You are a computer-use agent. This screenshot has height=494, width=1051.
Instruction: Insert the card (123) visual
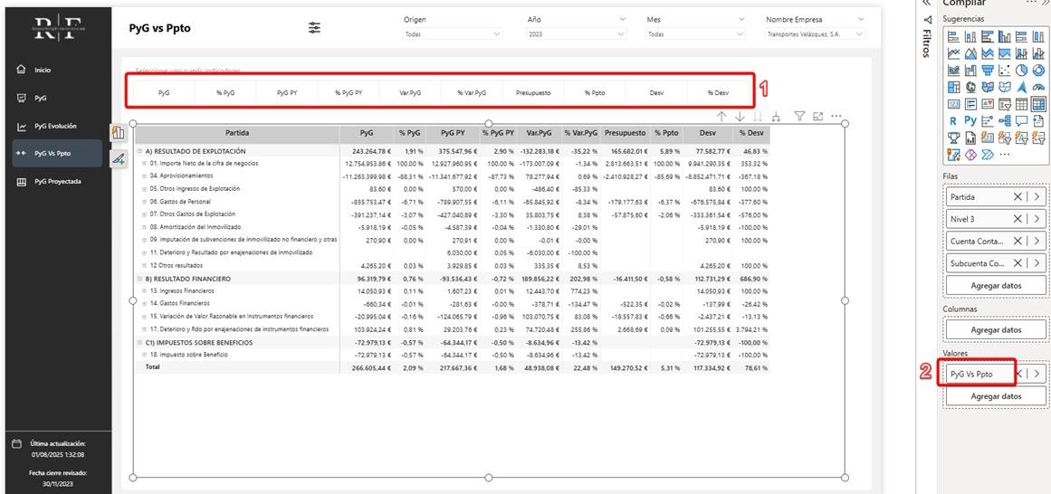(x=953, y=104)
